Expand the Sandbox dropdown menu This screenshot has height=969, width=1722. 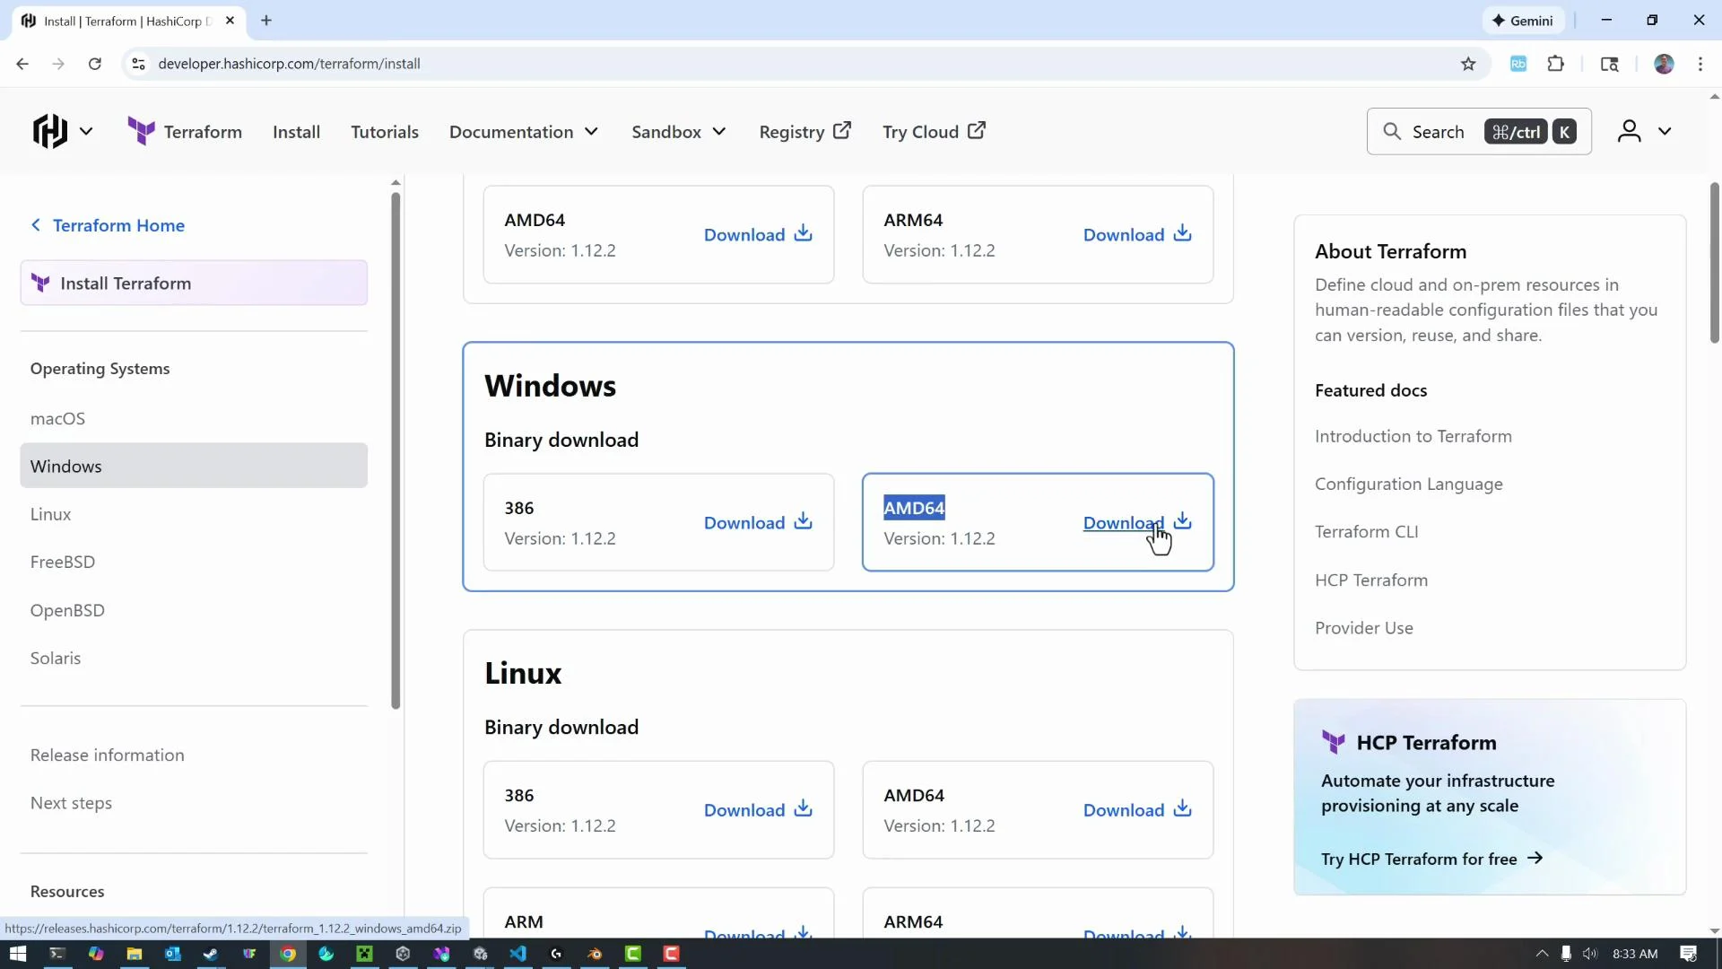pyautogui.click(x=679, y=132)
